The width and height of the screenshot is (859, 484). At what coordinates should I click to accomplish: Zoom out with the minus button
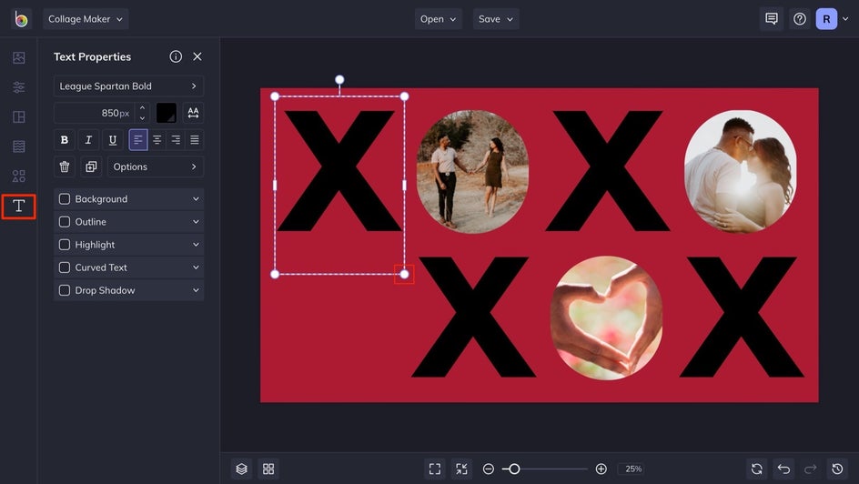pyautogui.click(x=488, y=469)
